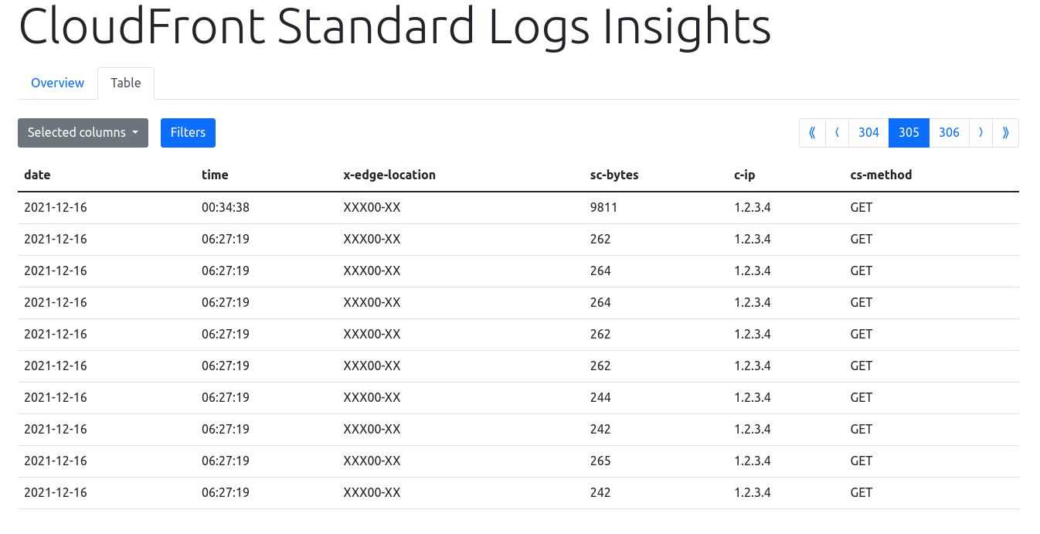
Task: Sort the table by sc-bytes
Action: (x=614, y=175)
